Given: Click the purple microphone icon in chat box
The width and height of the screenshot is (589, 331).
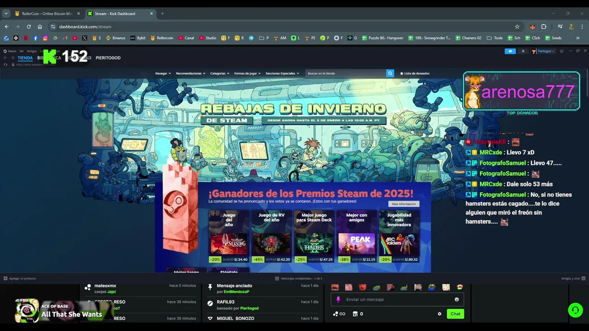Looking at the screenshot, I should (x=338, y=299).
